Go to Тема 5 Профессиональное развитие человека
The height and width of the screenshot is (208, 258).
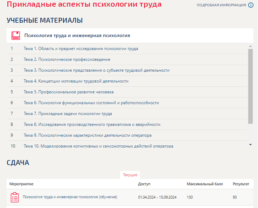coord(69,92)
